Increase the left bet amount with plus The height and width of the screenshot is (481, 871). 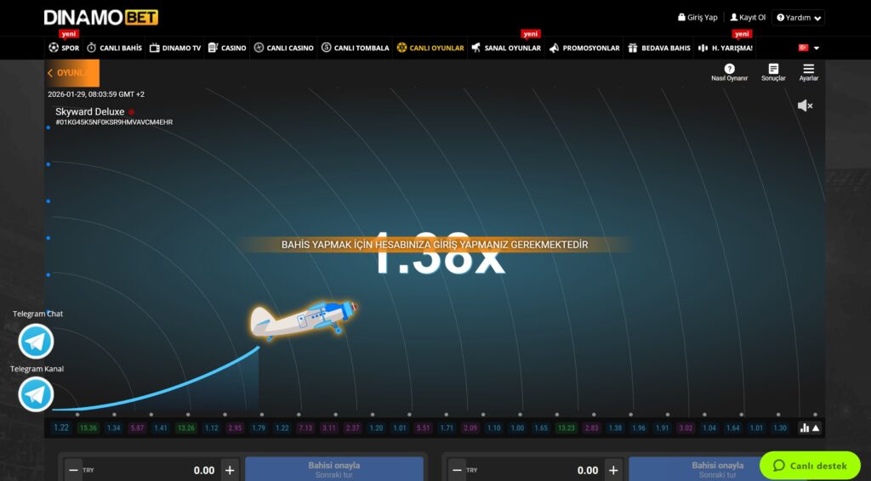[x=230, y=470]
